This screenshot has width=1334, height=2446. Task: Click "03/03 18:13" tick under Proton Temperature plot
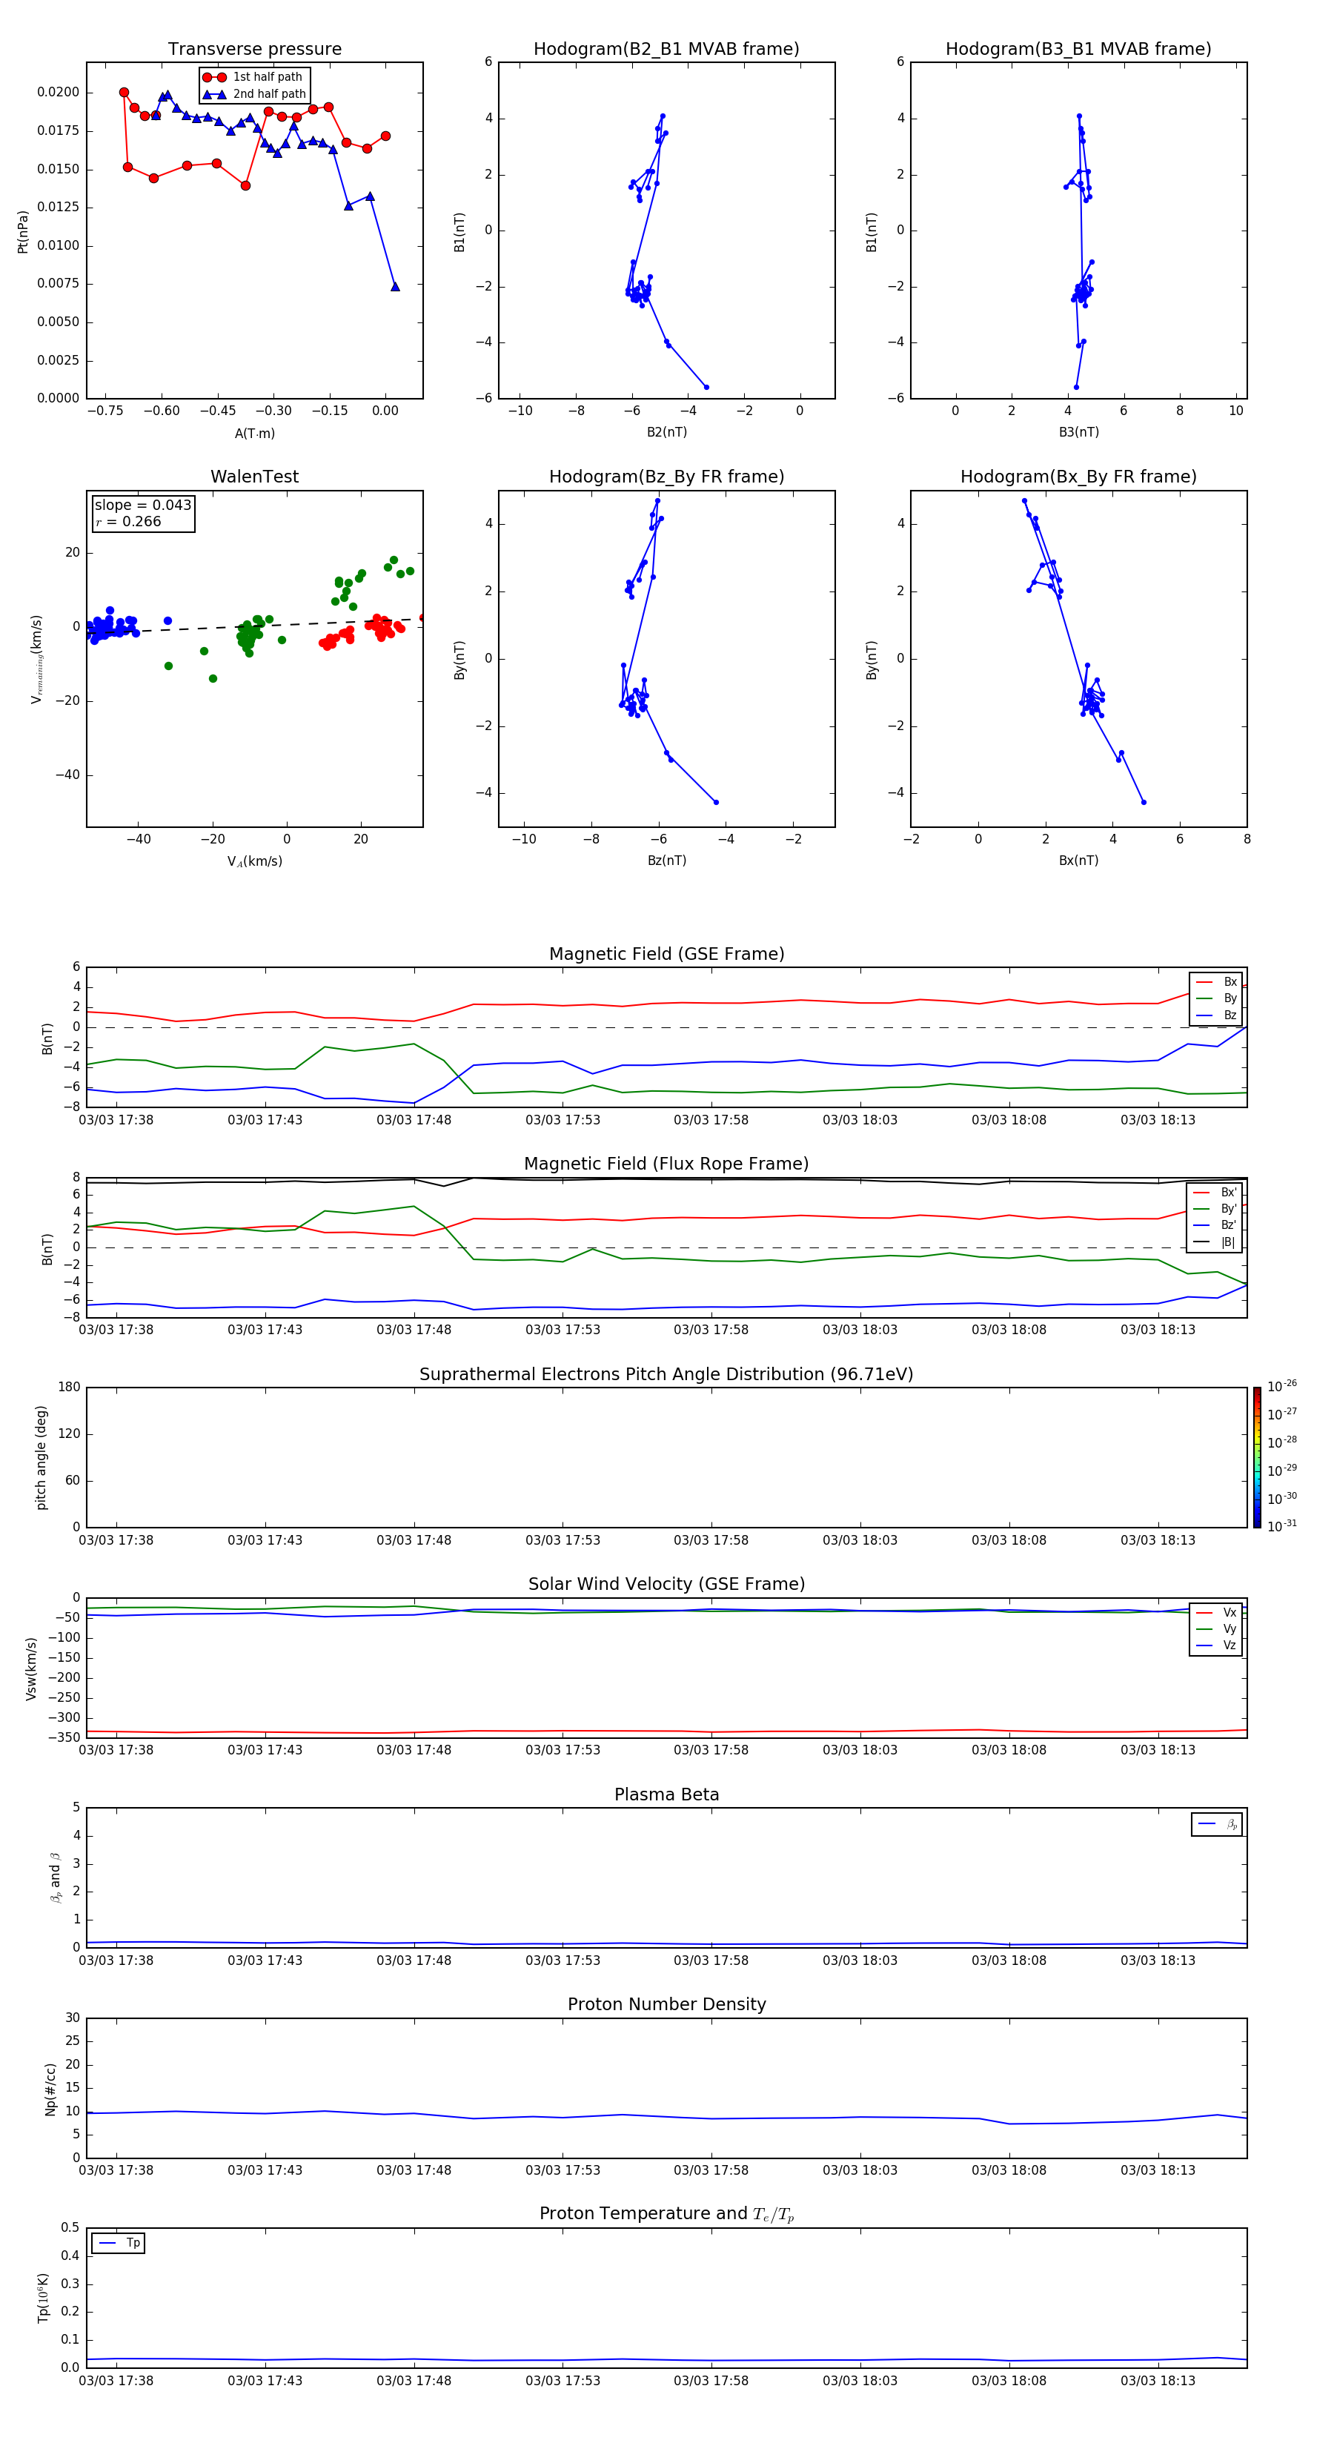pyautogui.click(x=1158, y=2381)
